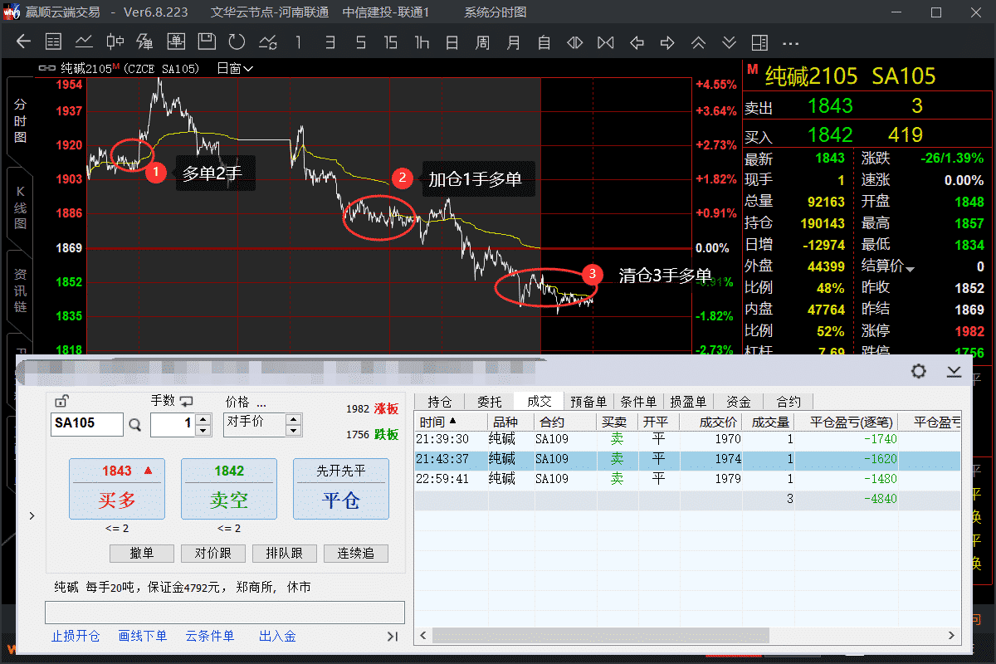Select the 5-minute period button
The height and width of the screenshot is (664, 996).
click(x=360, y=42)
